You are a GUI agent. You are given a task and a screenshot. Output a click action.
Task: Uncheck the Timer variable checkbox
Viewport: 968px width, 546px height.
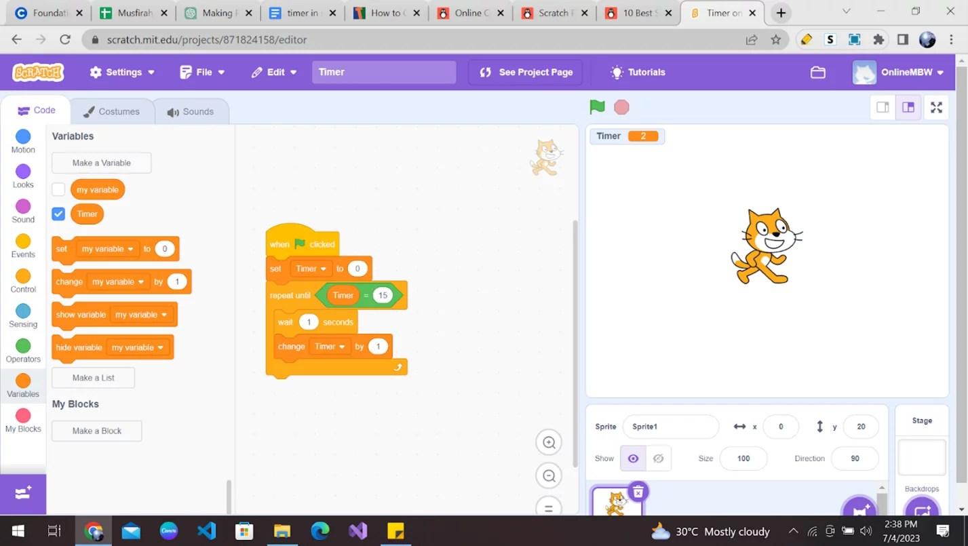click(x=58, y=213)
